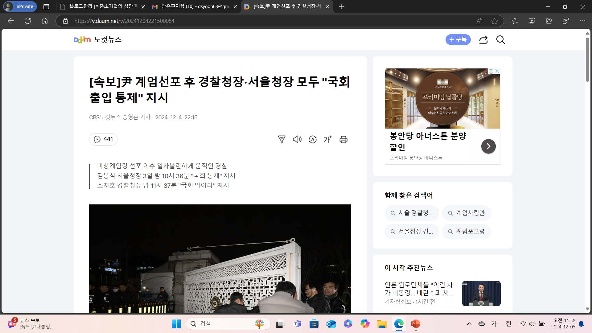Open the font size adjustment icon

(328, 139)
